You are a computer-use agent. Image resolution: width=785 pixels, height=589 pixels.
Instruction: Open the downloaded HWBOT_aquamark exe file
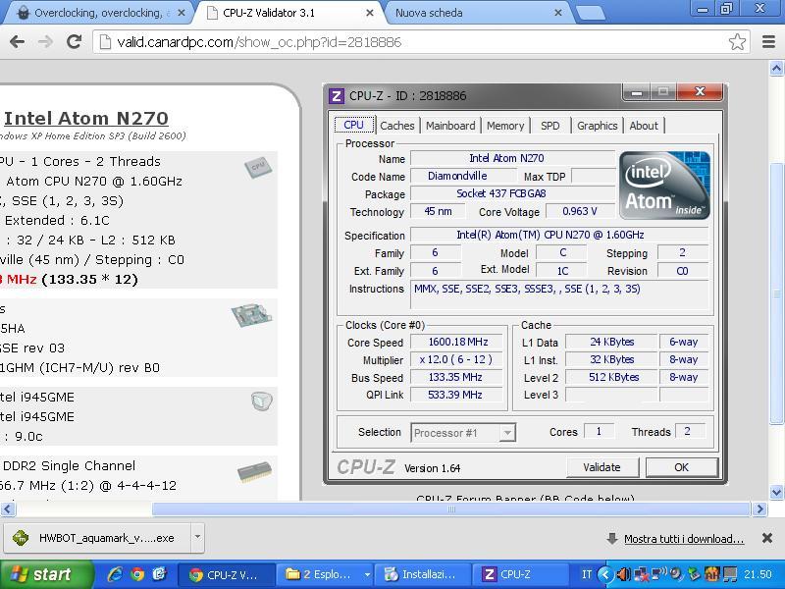97,538
